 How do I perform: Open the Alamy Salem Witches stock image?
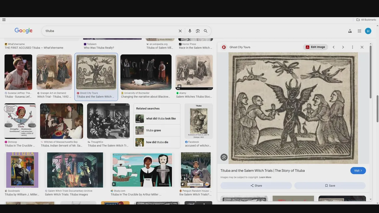click(x=194, y=72)
